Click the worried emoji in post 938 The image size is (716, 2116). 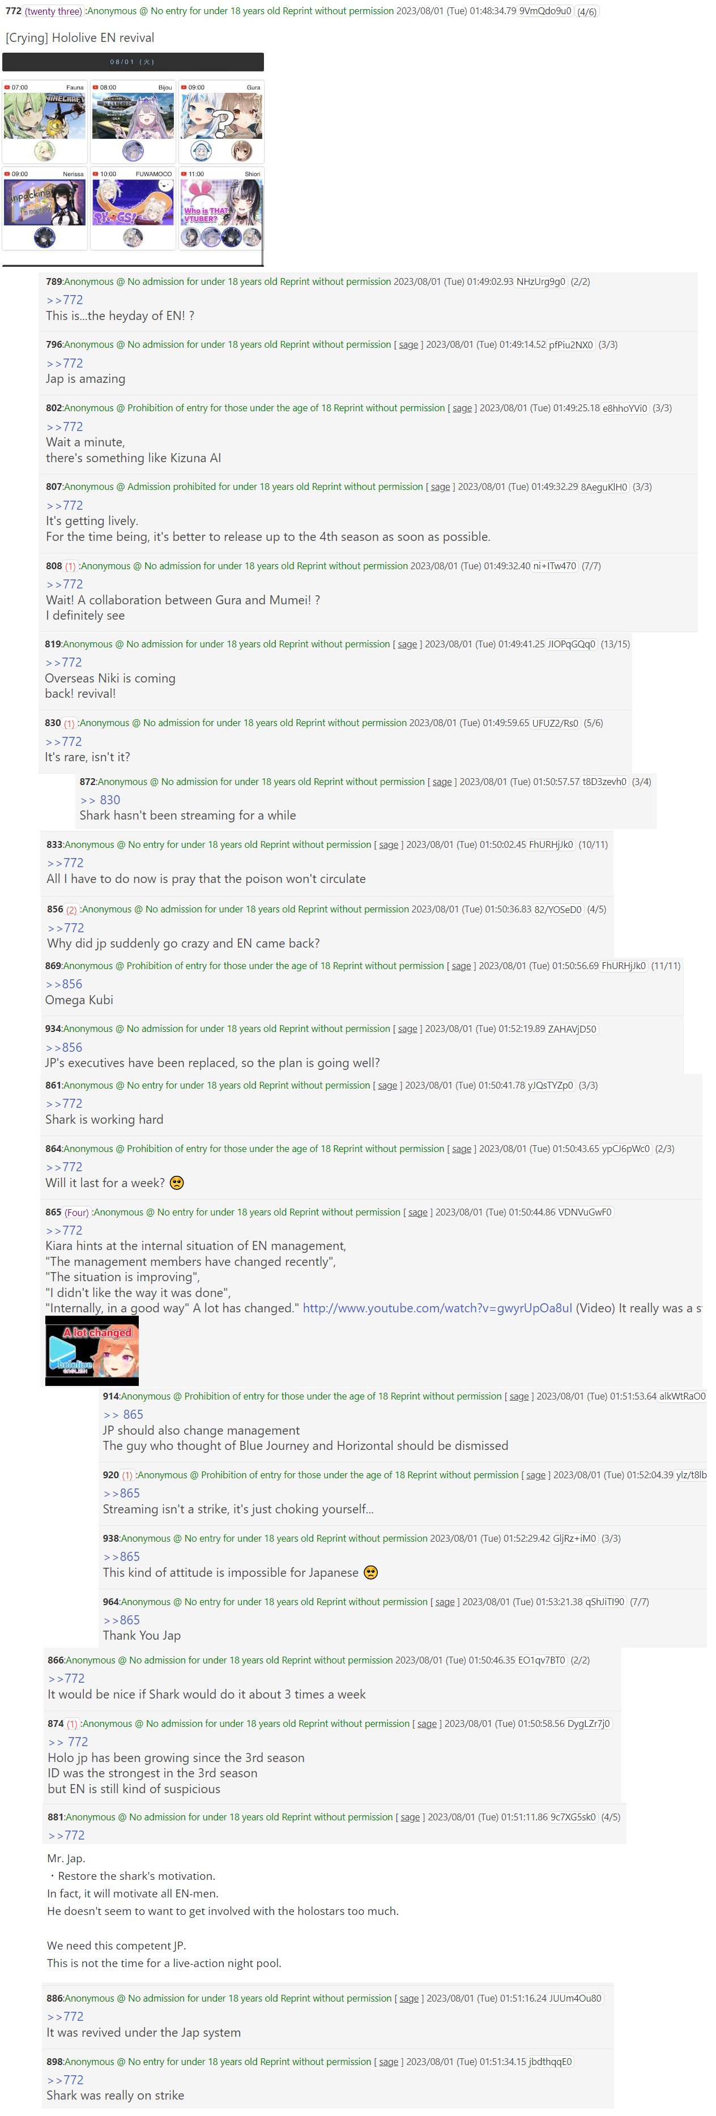pyautogui.click(x=370, y=1572)
